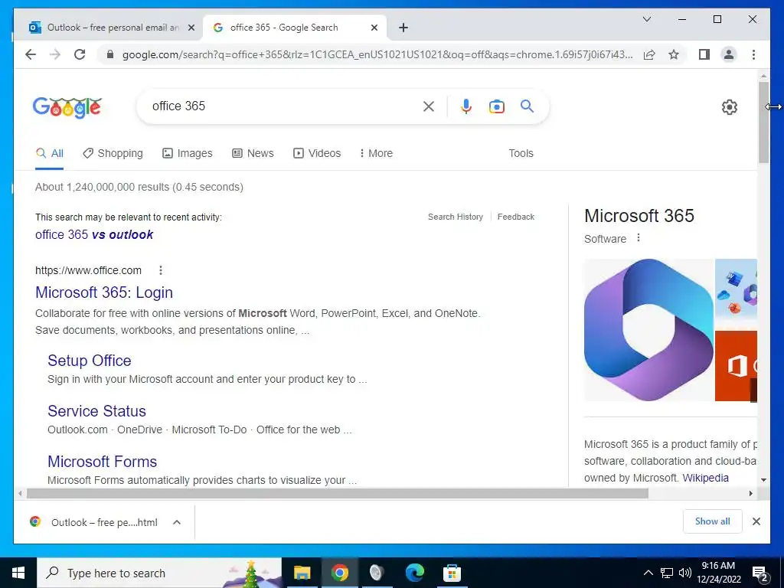784x588 pixels.
Task: Open the Microsoft Forms sitelink
Action: [102, 462]
